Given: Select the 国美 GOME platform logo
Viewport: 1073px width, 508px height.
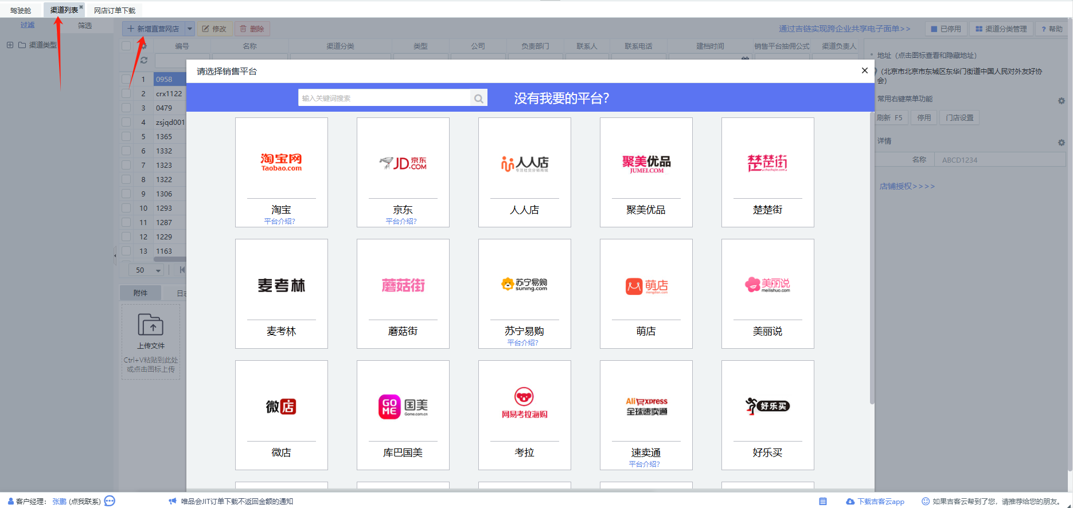Looking at the screenshot, I should (403, 407).
